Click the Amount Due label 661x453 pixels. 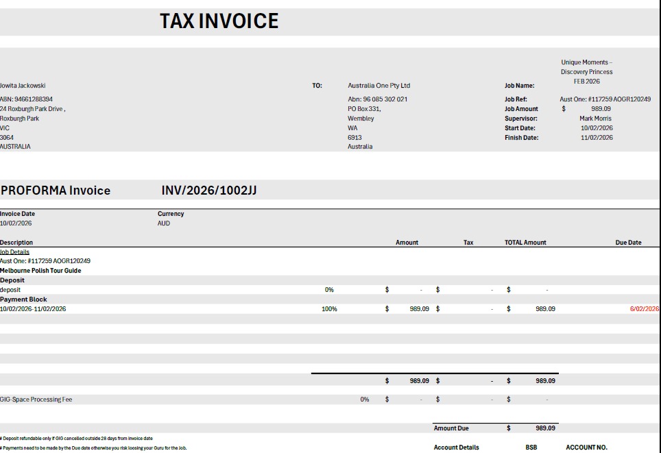[x=451, y=428]
